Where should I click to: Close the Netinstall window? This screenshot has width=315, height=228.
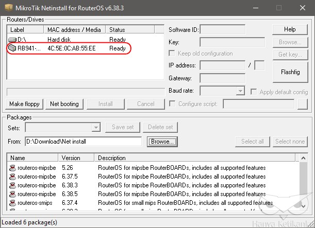pyautogui.click(x=302, y=8)
